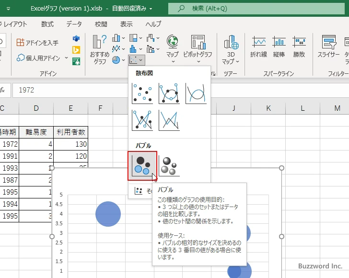Open the Formulas (数式) ribbon tab

[47, 24]
